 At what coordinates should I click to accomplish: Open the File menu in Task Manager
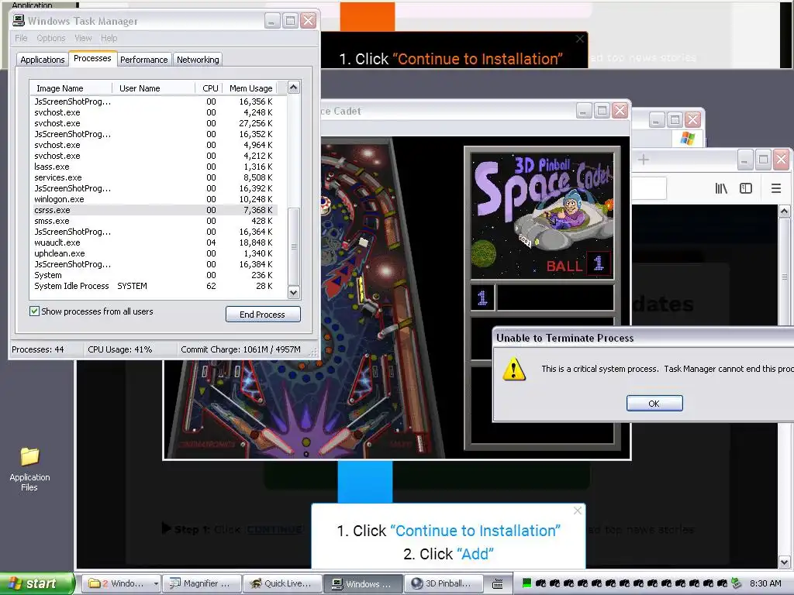(21, 38)
